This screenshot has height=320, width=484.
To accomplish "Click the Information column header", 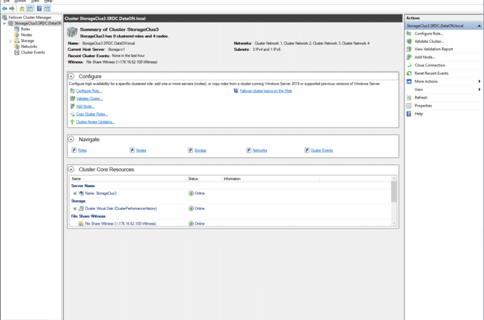I will (x=271, y=179).
